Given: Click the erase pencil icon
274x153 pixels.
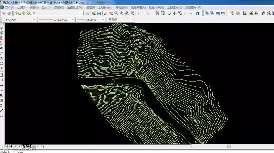Looking at the screenshot, I should point(169,13).
